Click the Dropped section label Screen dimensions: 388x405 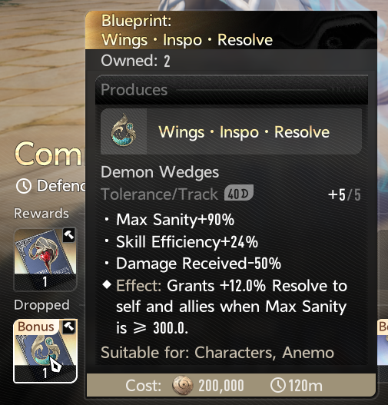point(41,305)
